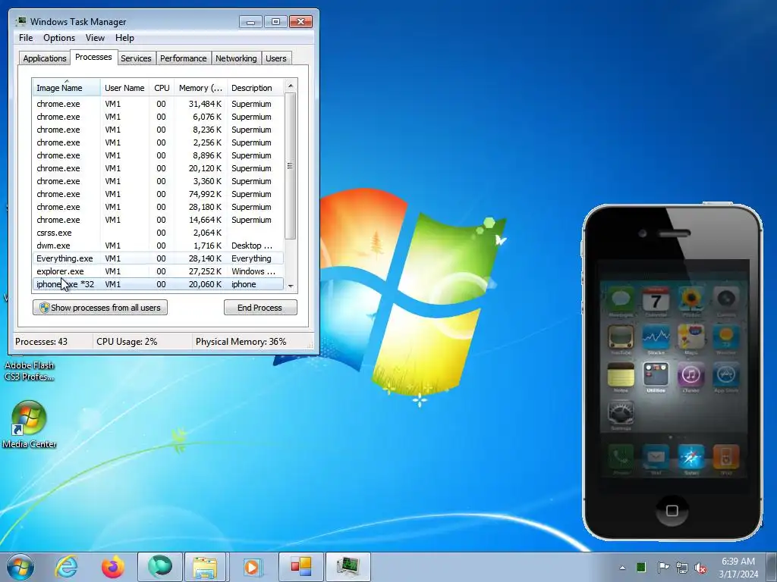Open the Utilities folder on the iPhone
The width and height of the screenshot is (777, 582).
pos(656,374)
